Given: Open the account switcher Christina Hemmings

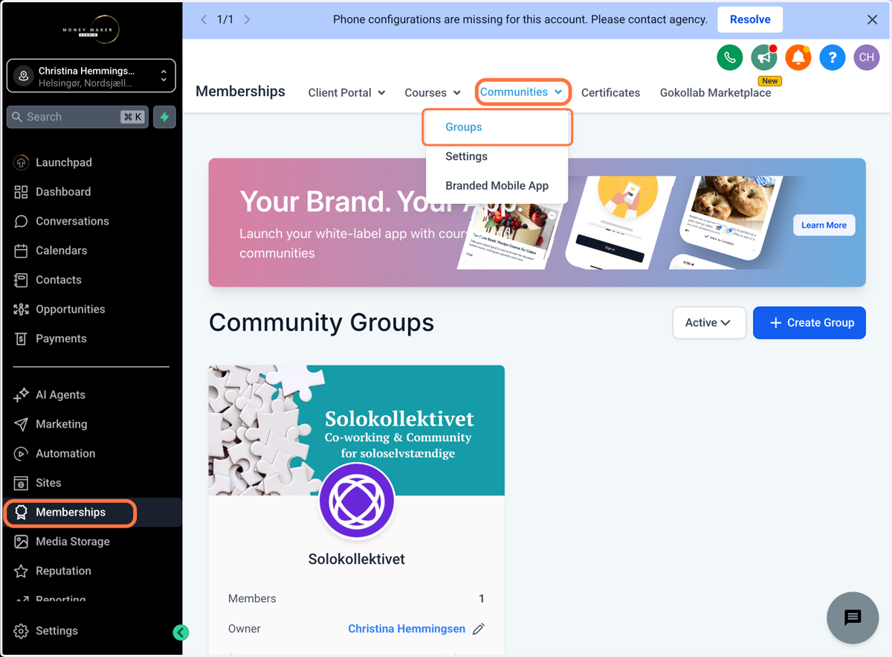Looking at the screenshot, I should coord(91,76).
